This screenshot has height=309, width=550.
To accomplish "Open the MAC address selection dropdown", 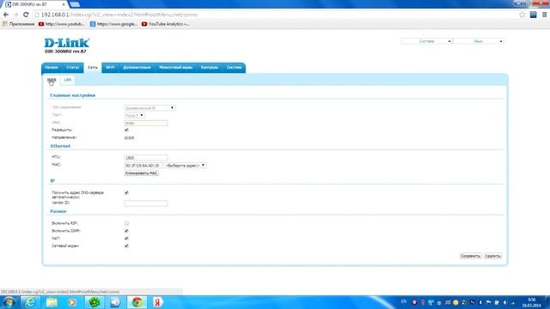I will 186,166.
